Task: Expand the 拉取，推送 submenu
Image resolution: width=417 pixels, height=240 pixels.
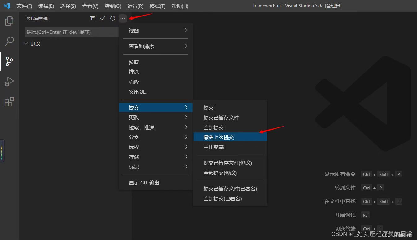Action: tap(156, 127)
